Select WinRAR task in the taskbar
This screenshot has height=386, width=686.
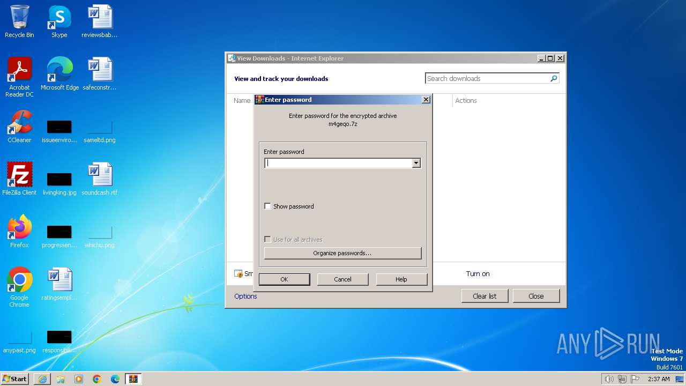click(133, 379)
